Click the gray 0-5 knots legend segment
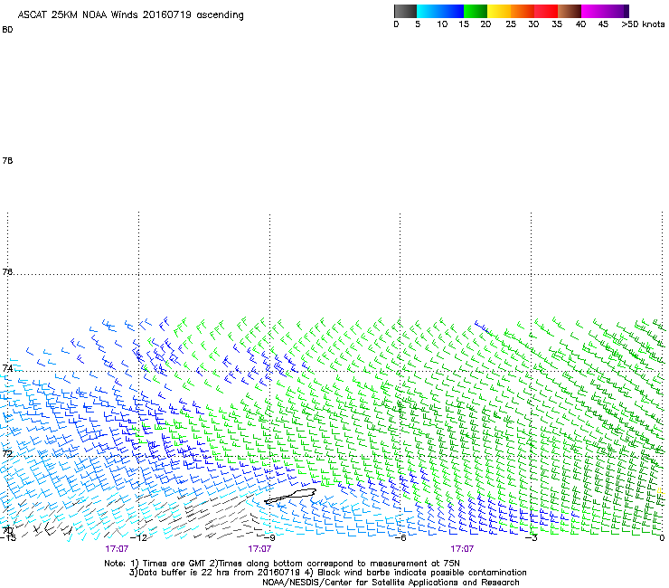This screenshot has width=669, height=588. 405,11
